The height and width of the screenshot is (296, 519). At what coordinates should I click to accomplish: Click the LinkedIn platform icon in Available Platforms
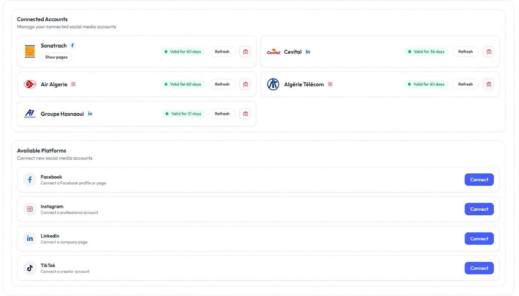[30, 239]
